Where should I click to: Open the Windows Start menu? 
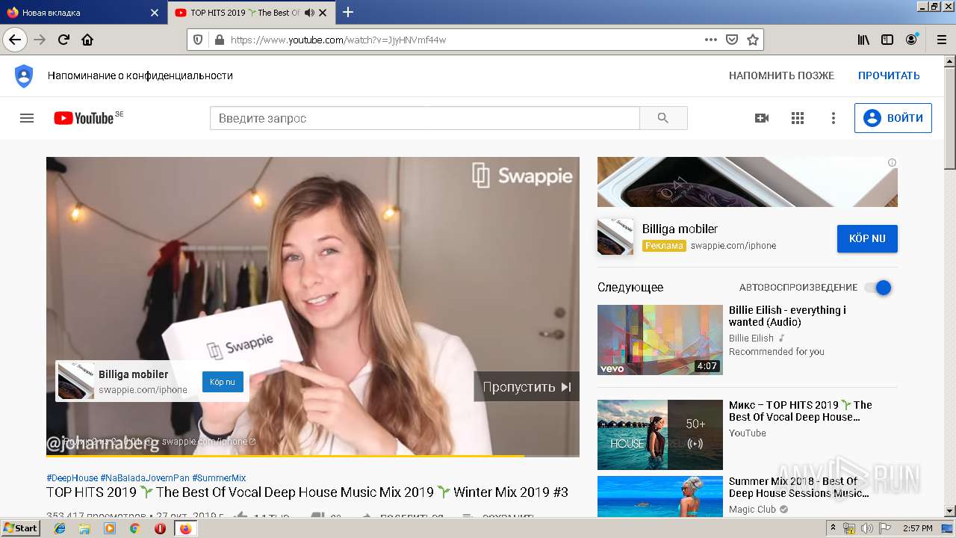[x=21, y=528]
